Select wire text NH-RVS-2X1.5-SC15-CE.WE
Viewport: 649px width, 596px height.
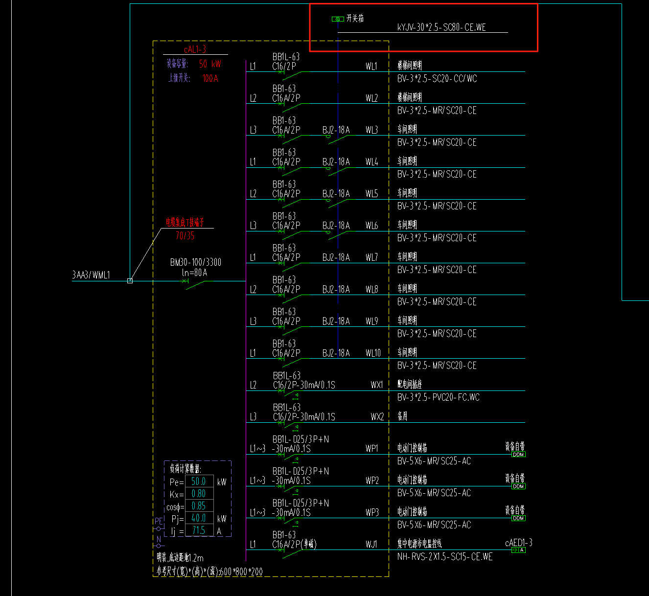[x=445, y=557]
